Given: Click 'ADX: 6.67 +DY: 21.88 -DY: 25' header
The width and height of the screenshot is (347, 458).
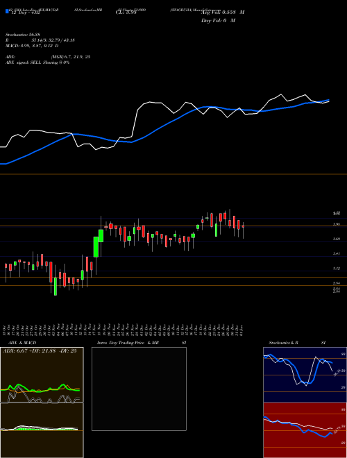Looking at the screenshot, I should pyautogui.click(x=40, y=351).
